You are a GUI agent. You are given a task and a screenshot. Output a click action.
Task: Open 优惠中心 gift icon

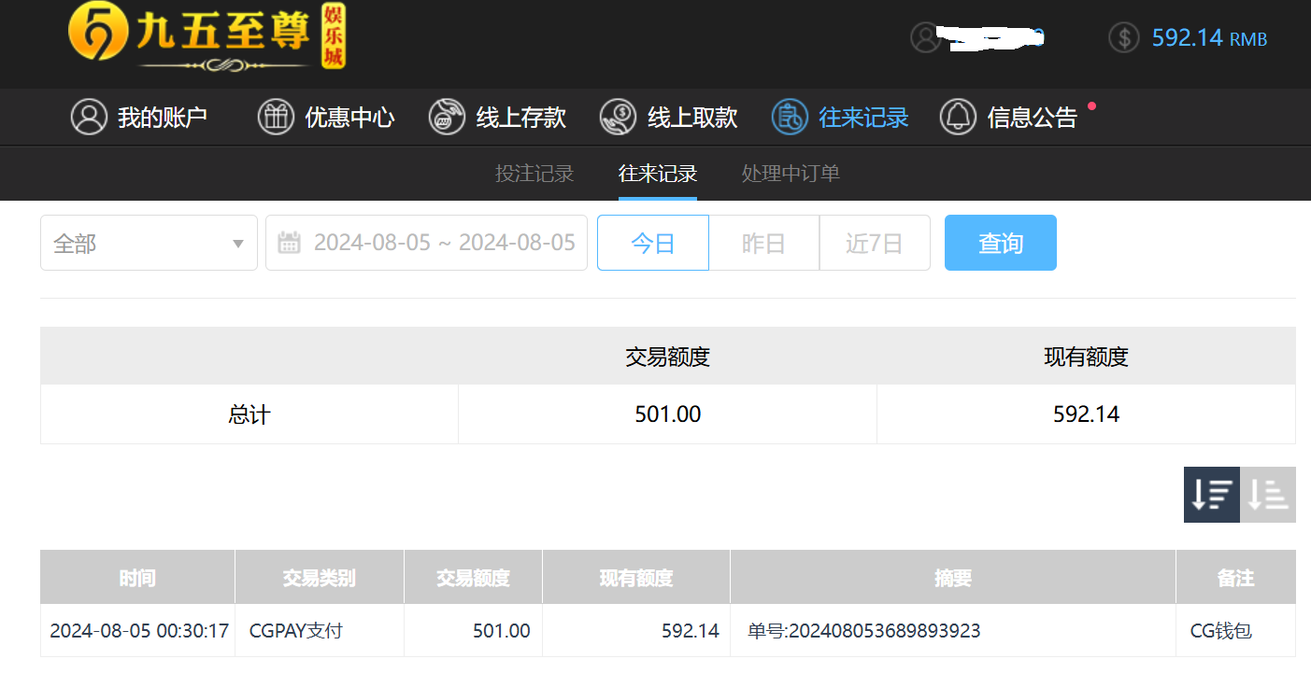pos(276,118)
